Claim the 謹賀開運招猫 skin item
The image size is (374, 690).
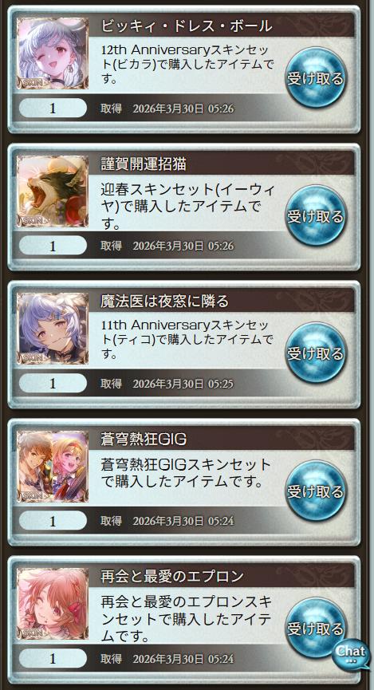click(316, 215)
